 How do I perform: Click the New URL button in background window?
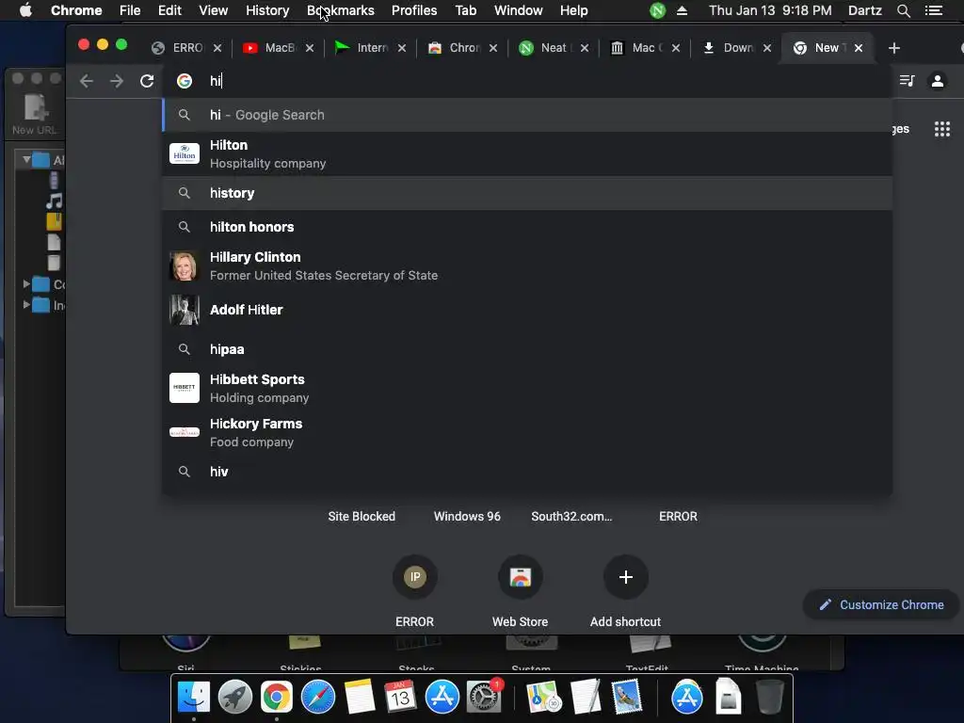35,114
